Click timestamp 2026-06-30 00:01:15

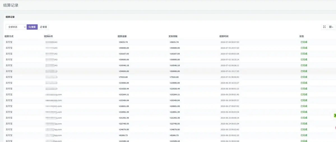pos(230,89)
